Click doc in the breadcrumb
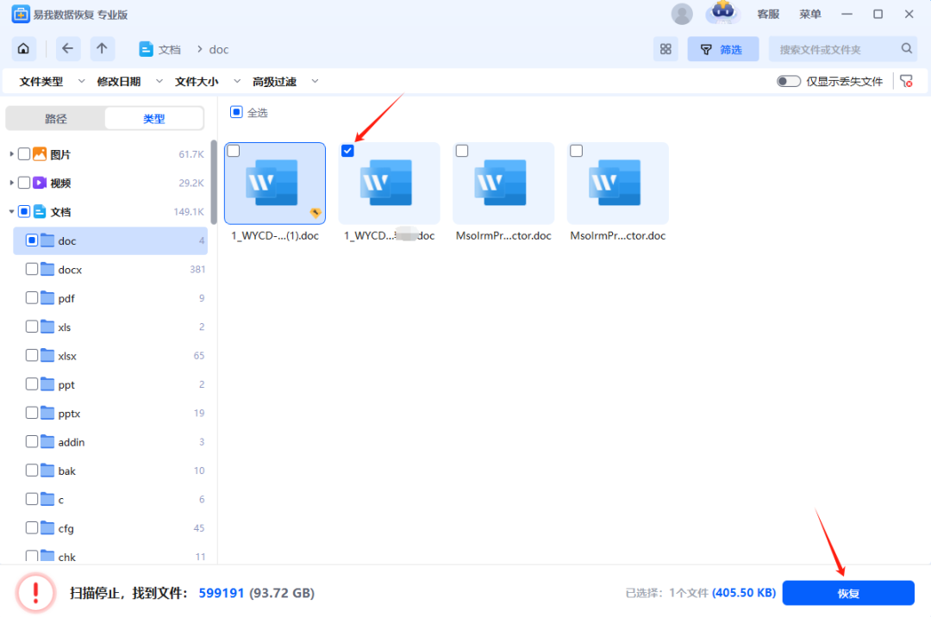Viewport: 931px width, 617px height. tap(219, 50)
